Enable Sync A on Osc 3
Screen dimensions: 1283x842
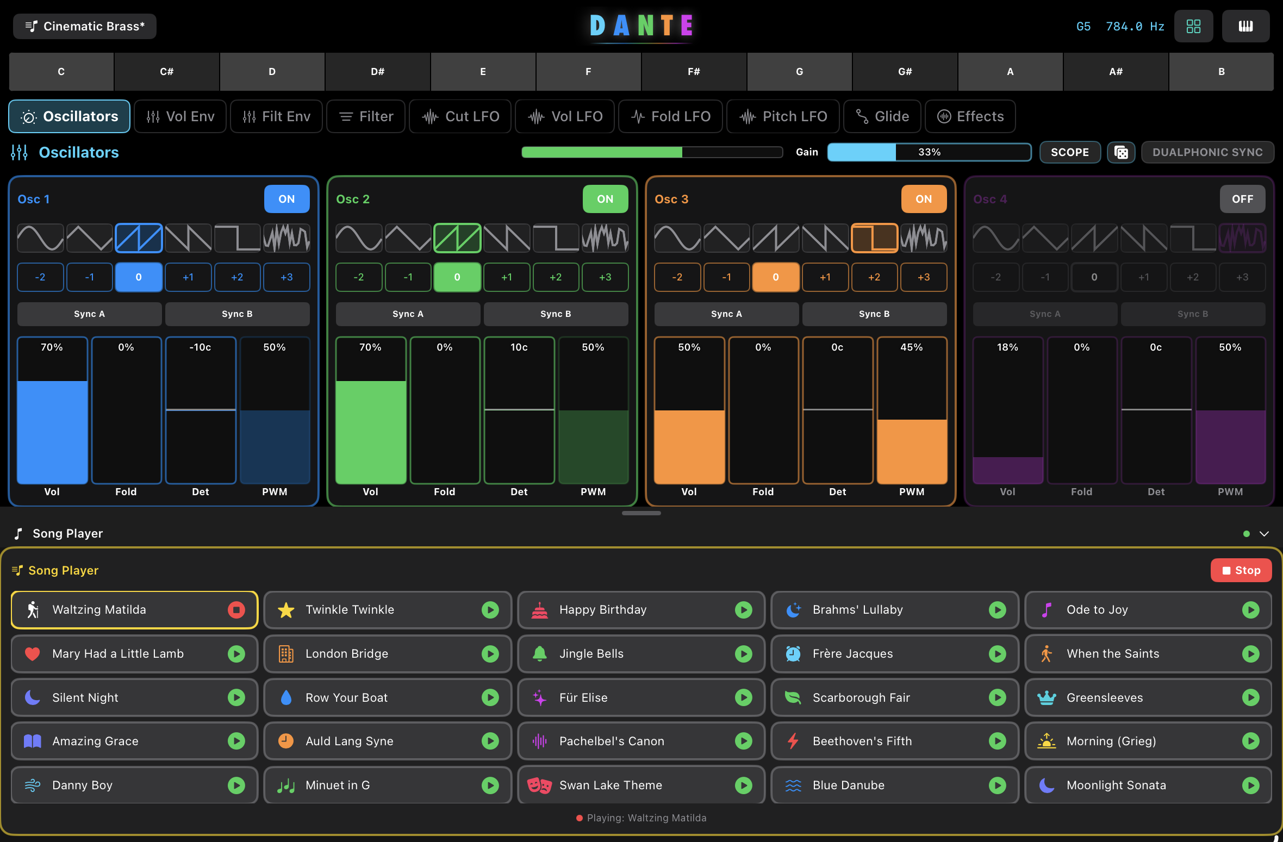click(726, 314)
